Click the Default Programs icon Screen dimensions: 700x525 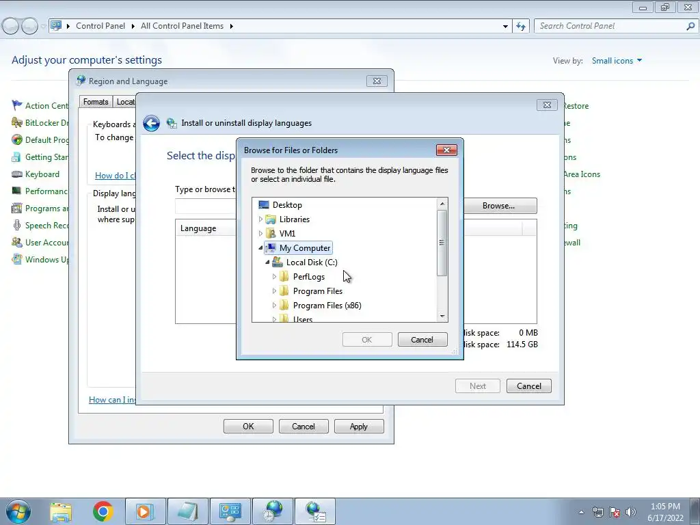coord(17,139)
